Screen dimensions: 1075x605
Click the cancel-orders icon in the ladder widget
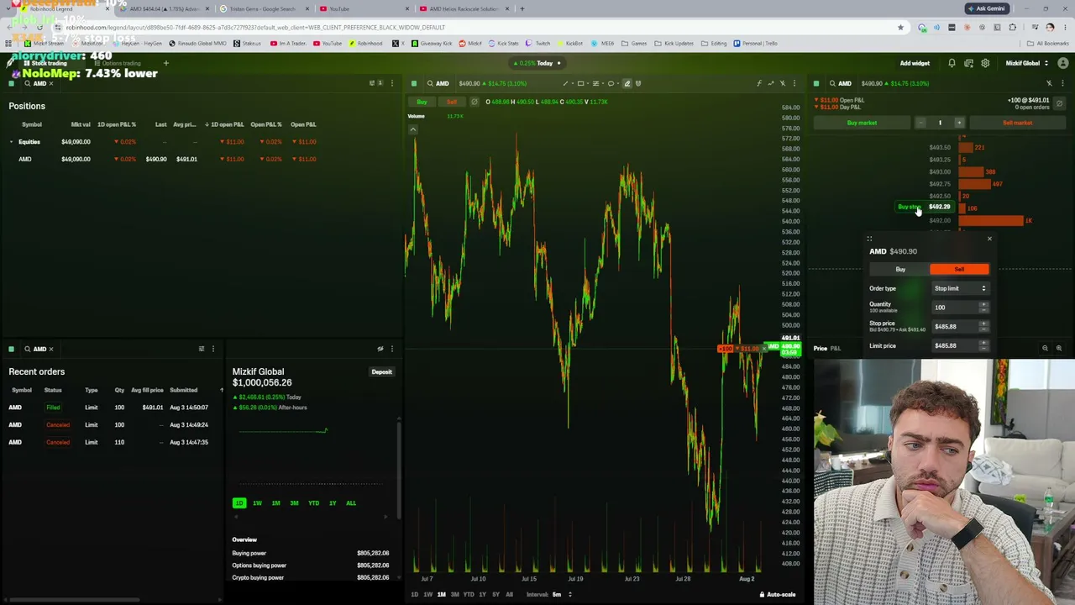(1059, 103)
